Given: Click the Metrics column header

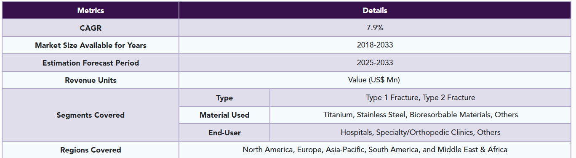Looking at the screenshot, I should 91,11.
